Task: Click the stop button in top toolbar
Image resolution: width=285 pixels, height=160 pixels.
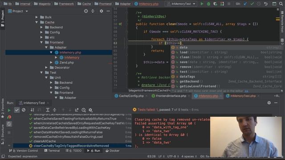Action: 229,4
